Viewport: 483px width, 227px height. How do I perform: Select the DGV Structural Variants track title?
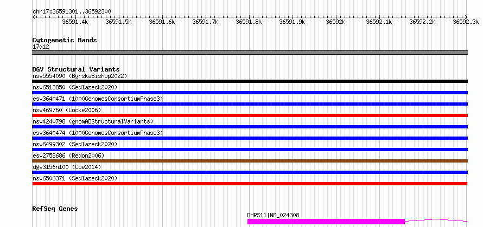(x=76, y=69)
